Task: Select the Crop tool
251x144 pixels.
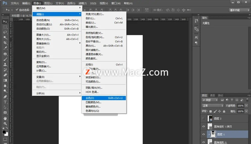Action: click(x=5, y=43)
